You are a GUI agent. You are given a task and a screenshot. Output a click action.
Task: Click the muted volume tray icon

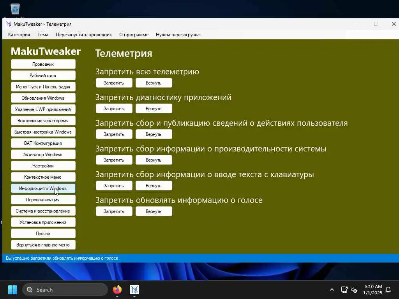tap(354, 290)
